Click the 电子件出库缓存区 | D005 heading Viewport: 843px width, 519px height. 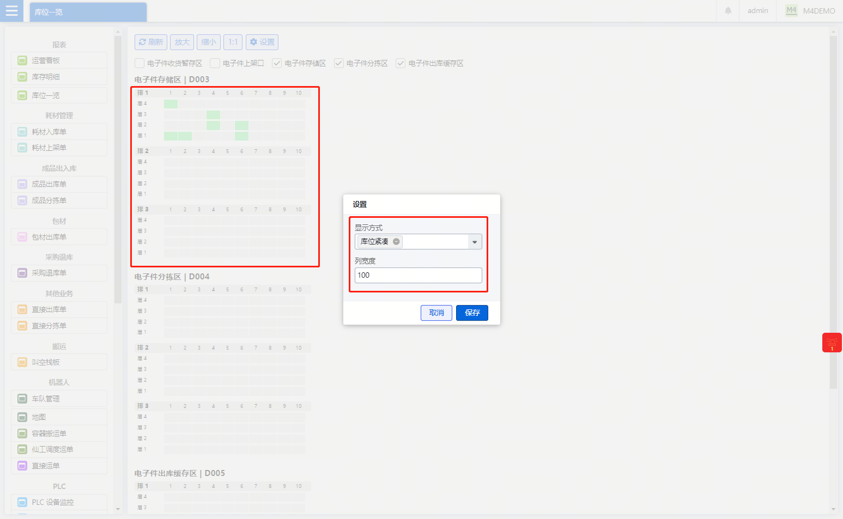coord(179,473)
